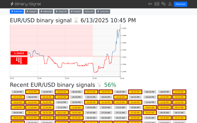The width and height of the screenshot is (197, 123).
Task: Click the hourglass icon beside the signal title
Action: point(76,20)
